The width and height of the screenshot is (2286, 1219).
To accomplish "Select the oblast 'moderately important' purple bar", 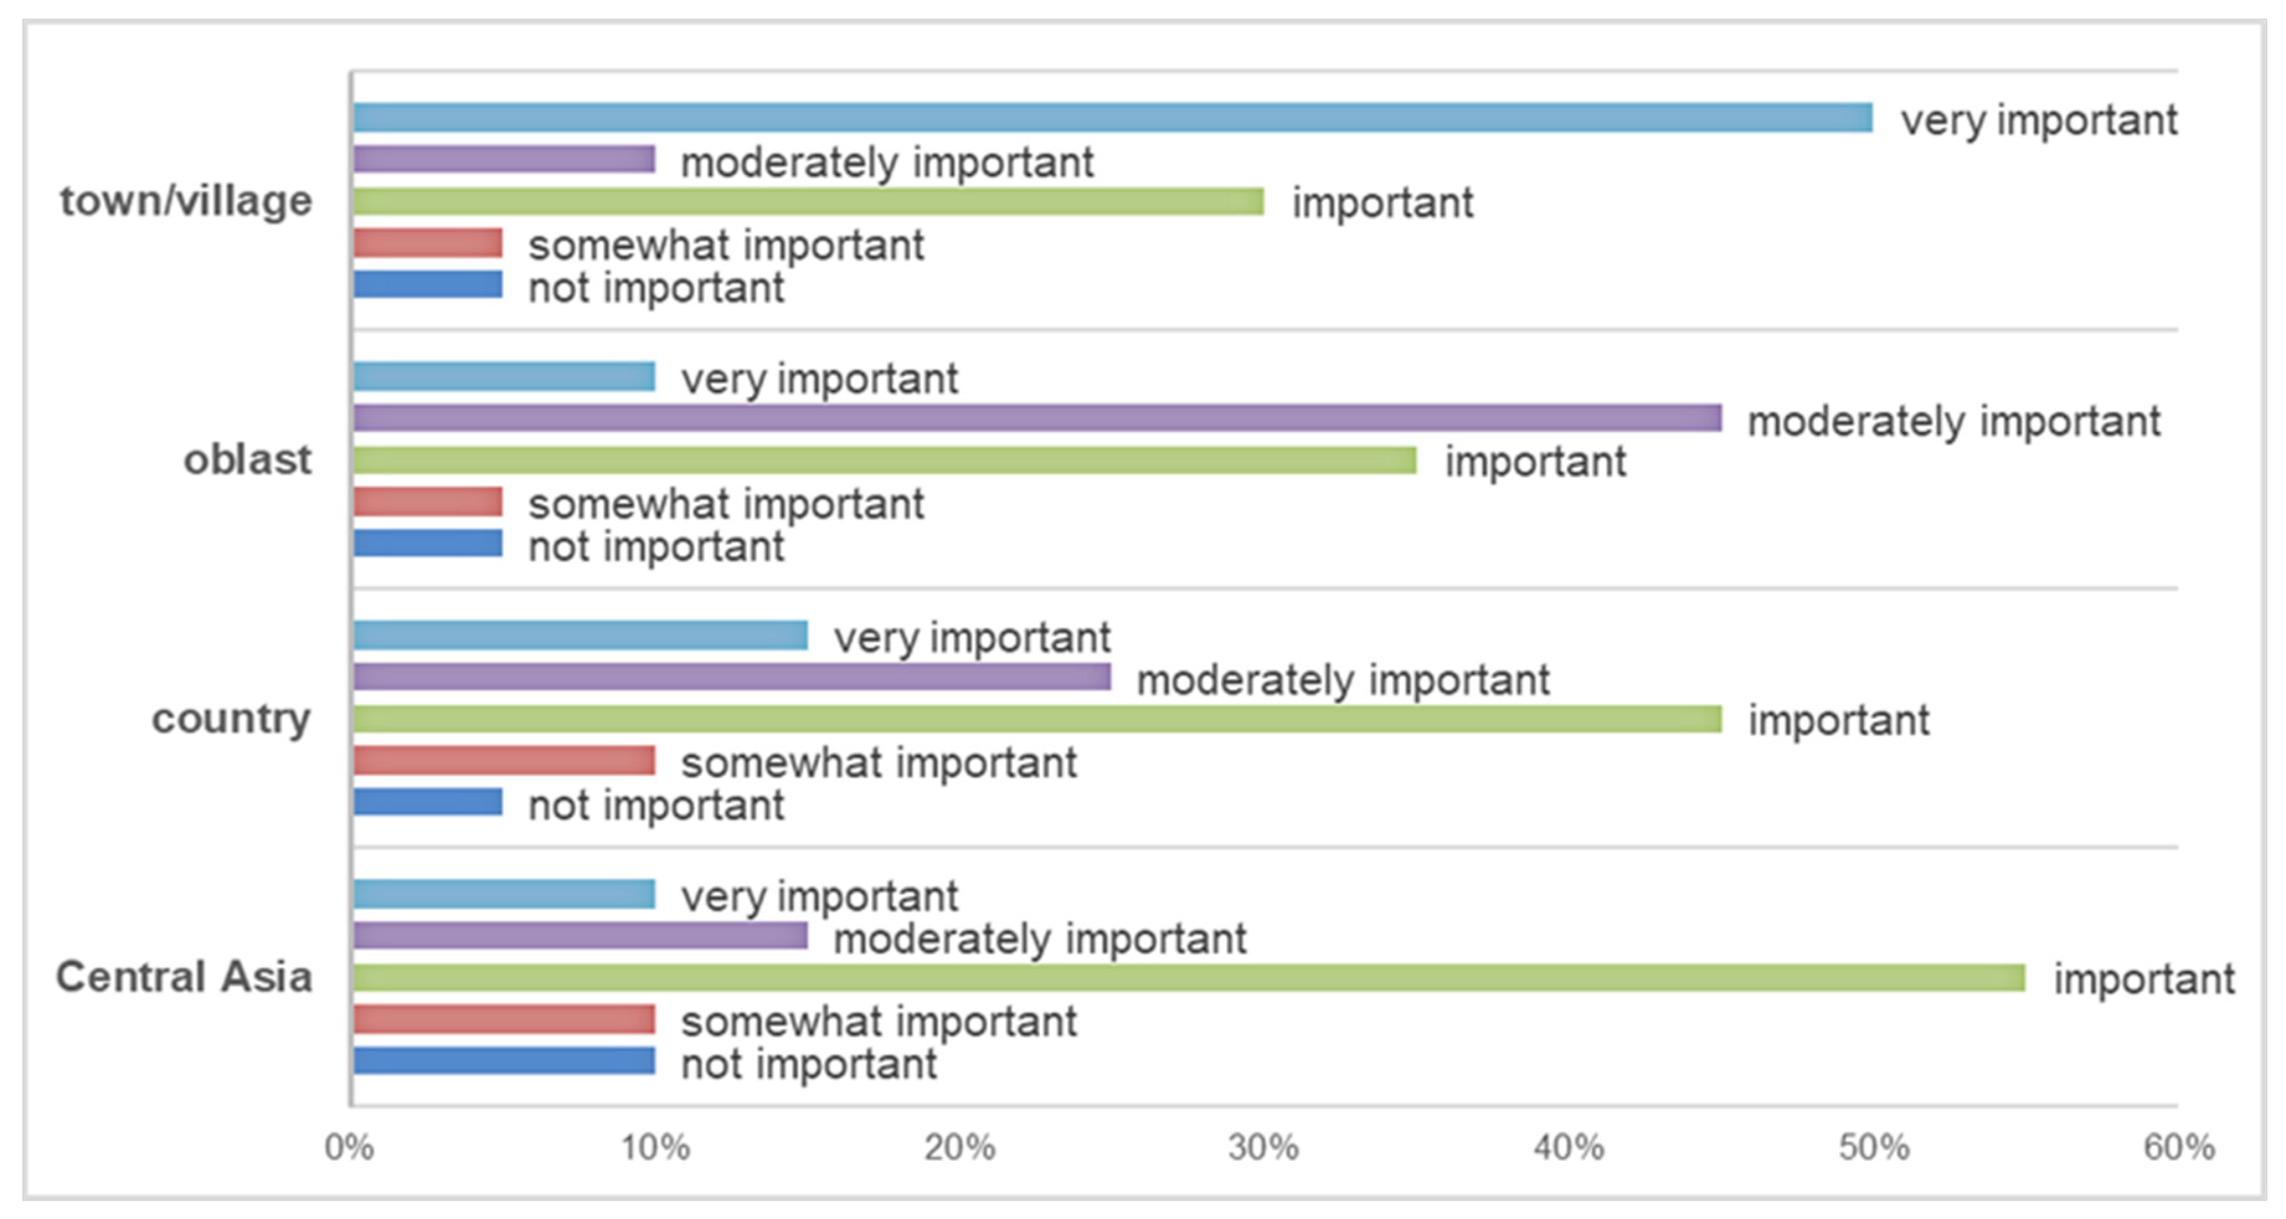I will click(x=1036, y=417).
